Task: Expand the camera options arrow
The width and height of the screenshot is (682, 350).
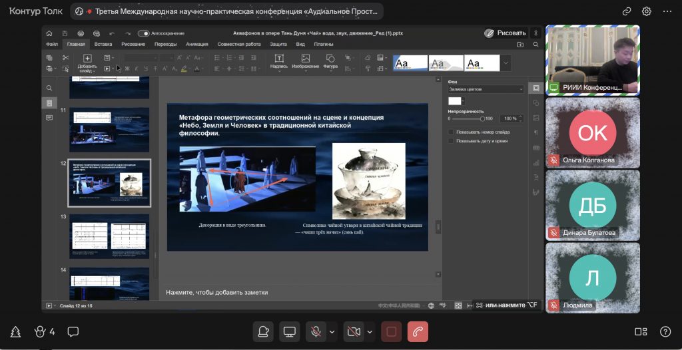Action: pos(369,331)
